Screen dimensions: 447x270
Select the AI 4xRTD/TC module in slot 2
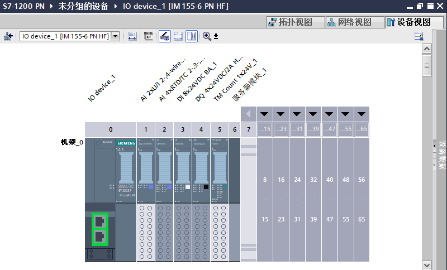coord(164,199)
